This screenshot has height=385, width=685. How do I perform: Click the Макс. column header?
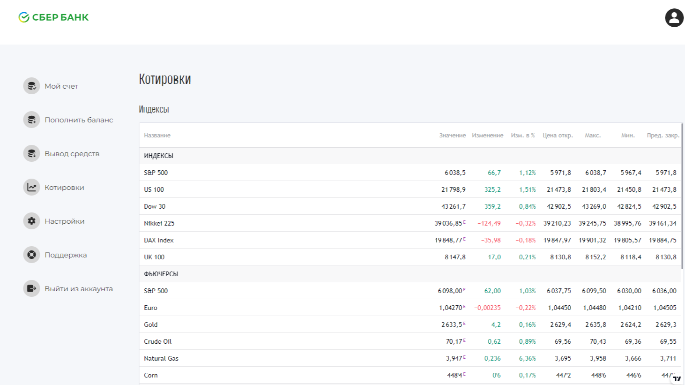[x=593, y=136]
